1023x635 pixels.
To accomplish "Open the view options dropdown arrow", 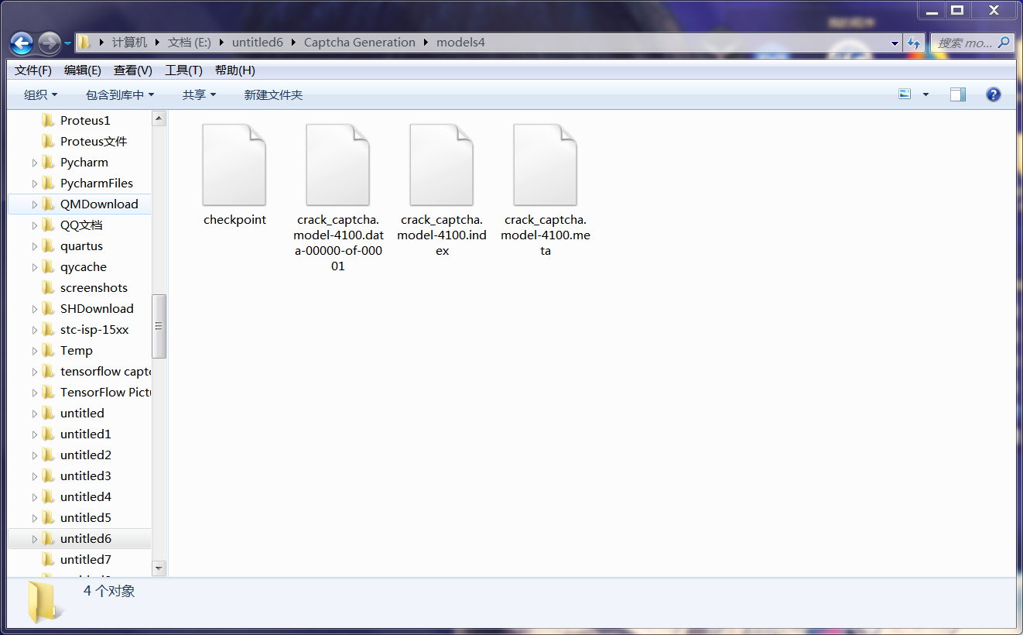I will tap(925, 94).
